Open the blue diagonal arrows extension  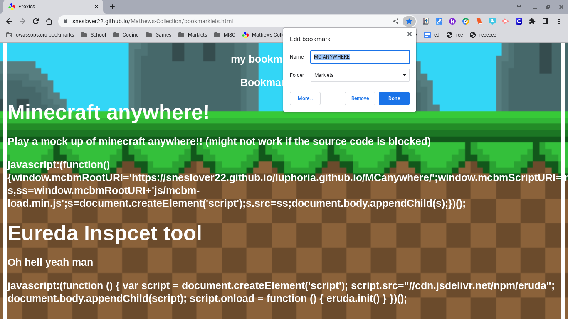click(439, 21)
